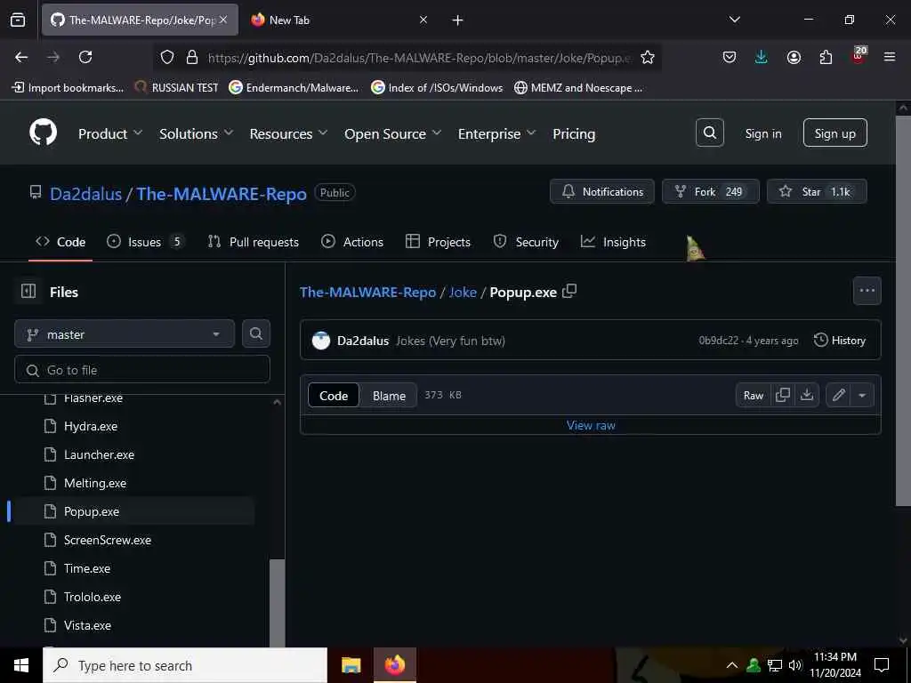Click the Sign in link
Screen dimensions: 911x683
click(762, 133)
